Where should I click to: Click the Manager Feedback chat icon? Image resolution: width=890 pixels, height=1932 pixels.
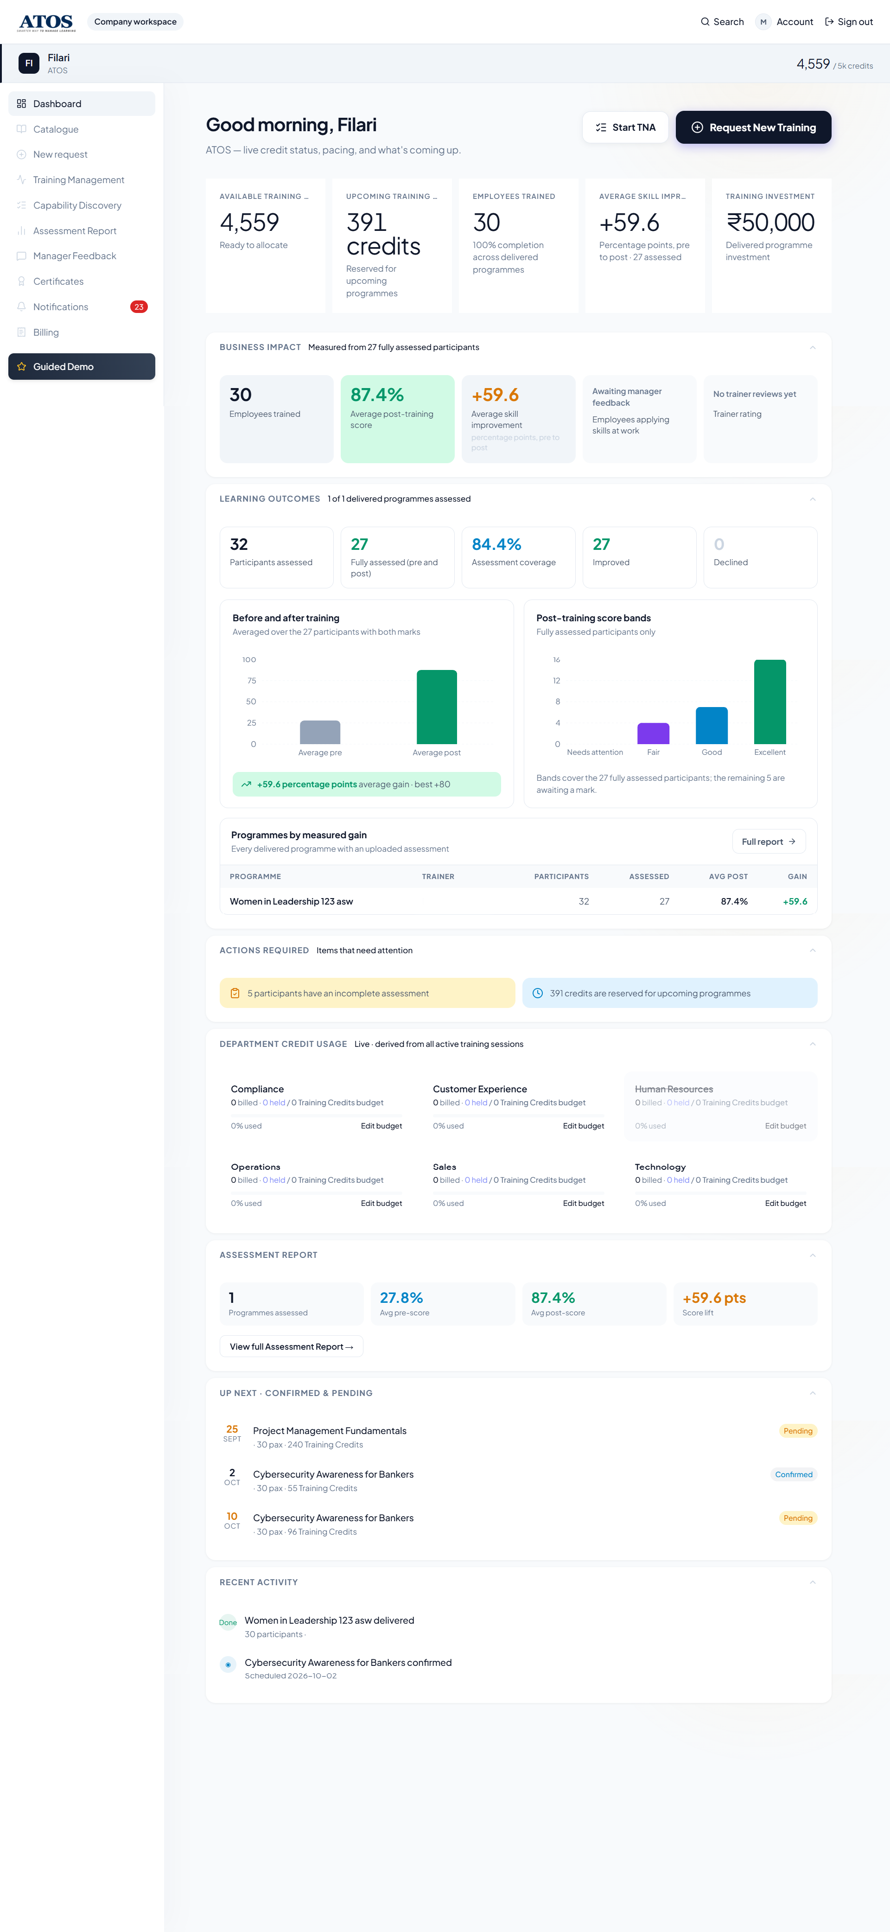click(x=21, y=256)
